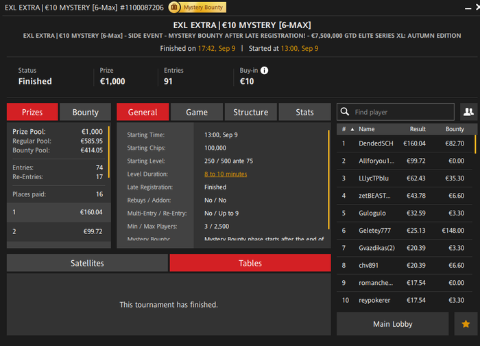The width and height of the screenshot is (480, 346).
Task: Sort players by Result column
Action: click(418, 129)
